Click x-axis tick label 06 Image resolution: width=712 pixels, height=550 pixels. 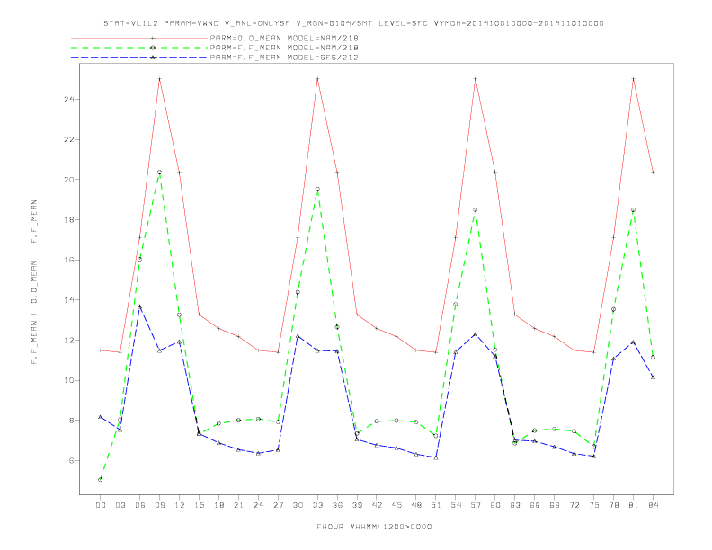140,505
